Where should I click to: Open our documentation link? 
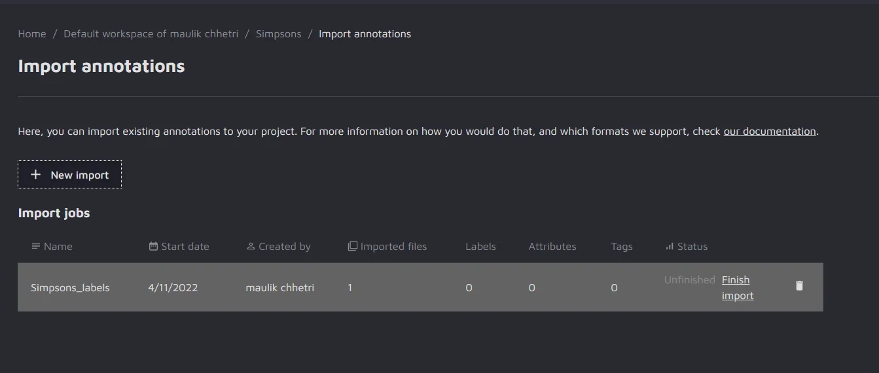point(769,132)
